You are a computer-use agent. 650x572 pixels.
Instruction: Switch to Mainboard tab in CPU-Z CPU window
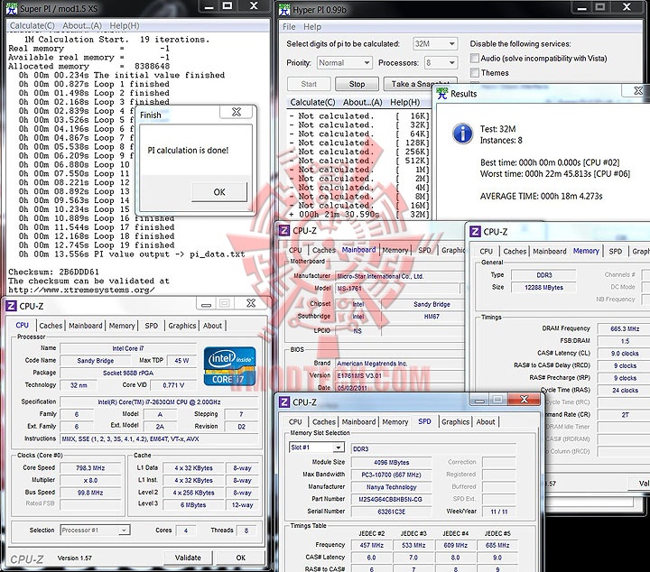coord(86,326)
